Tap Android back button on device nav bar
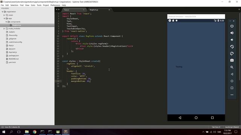Viewport: 241px width, 135px height. [180, 118]
